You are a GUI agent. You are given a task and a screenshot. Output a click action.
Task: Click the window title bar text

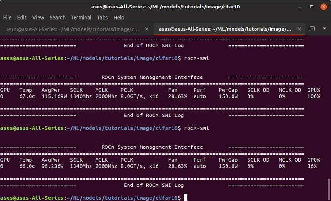pyautogui.click(x=165, y=7)
